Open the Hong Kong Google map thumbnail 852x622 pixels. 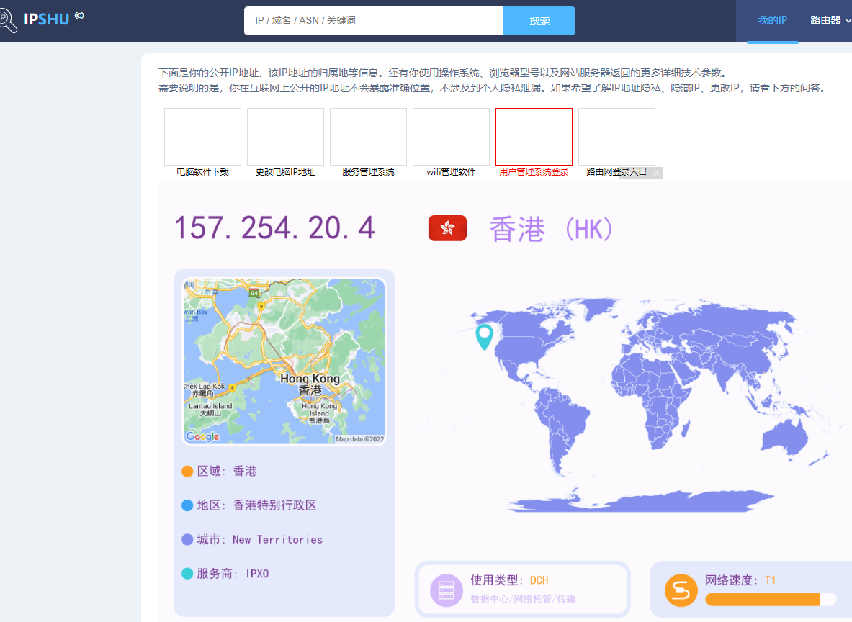(x=284, y=362)
